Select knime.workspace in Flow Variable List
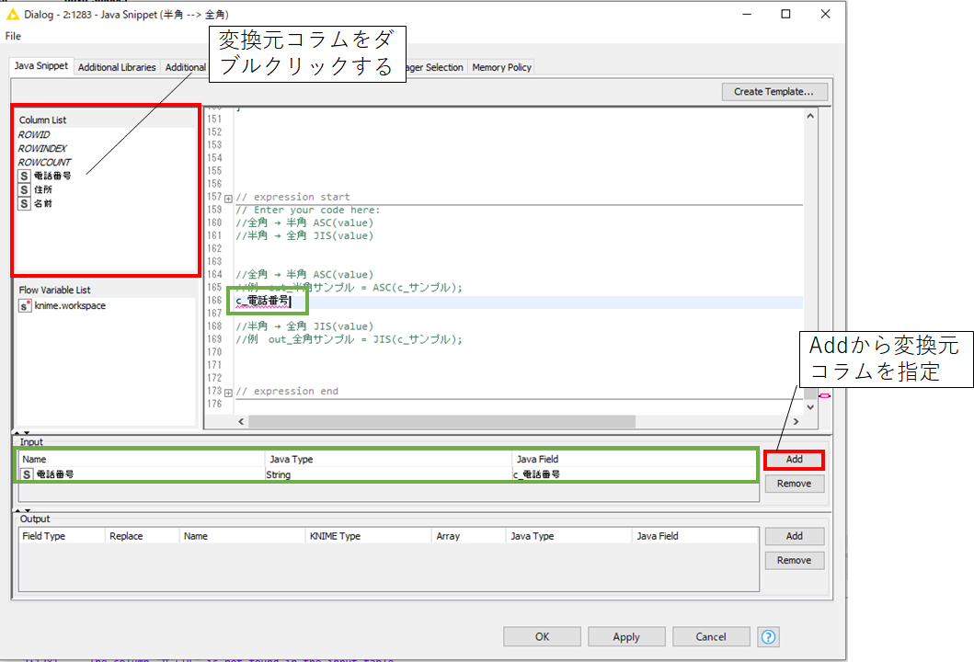Viewport: 974px width, 662px height. point(70,305)
